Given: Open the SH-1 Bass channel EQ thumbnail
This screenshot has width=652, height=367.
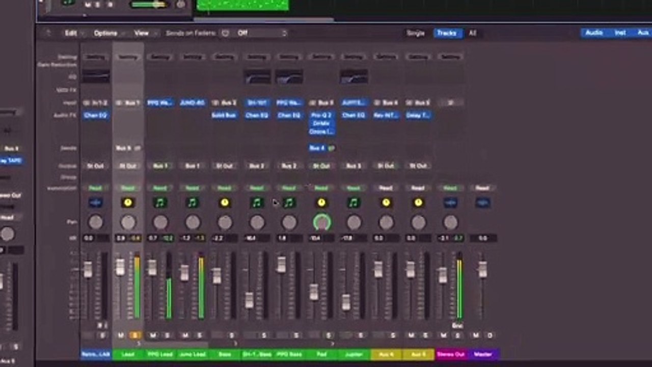Looking at the screenshot, I should coord(257,76).
